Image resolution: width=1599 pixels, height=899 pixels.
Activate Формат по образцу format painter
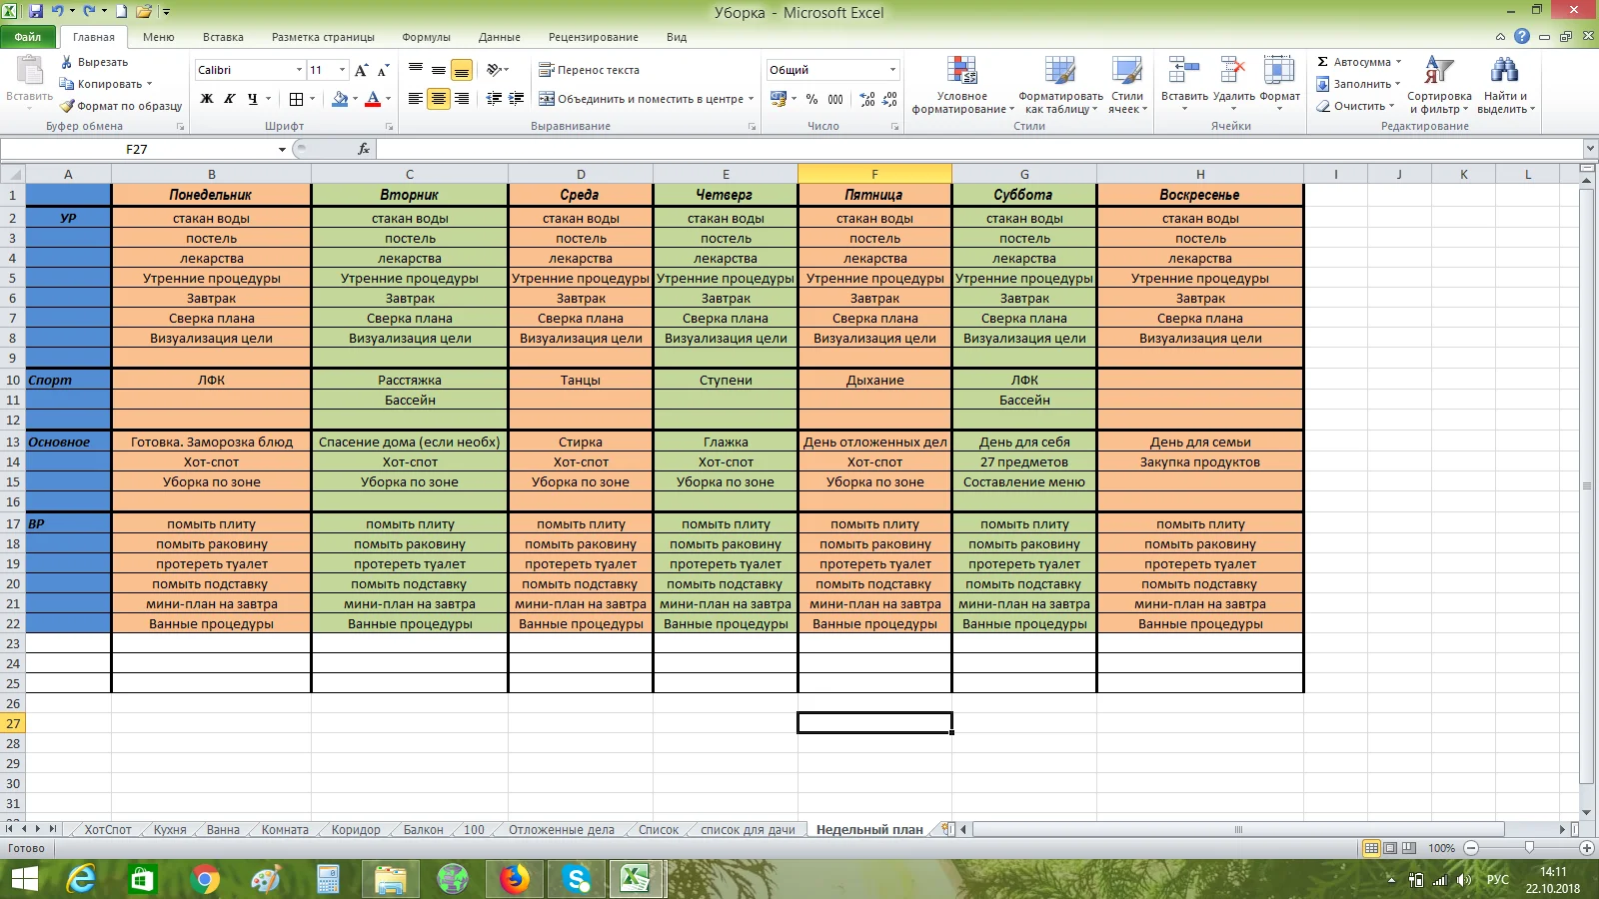tap(121, 106)
